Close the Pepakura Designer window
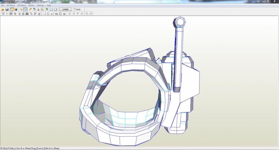This screenshot has height=150, width=279. click(x=274, y=1)
